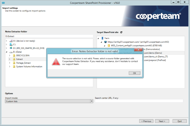This screenshot has height=126, width=190.
Task: Collapse the WSS_Content database node
Action: (104, 46)
